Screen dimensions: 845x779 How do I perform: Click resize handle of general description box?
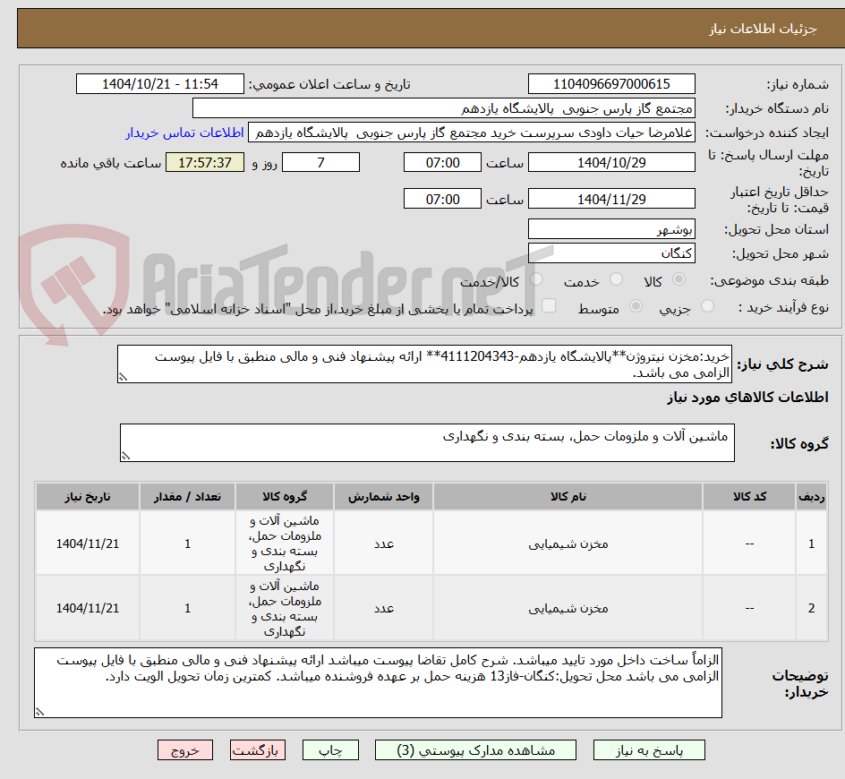coord(123,377)
